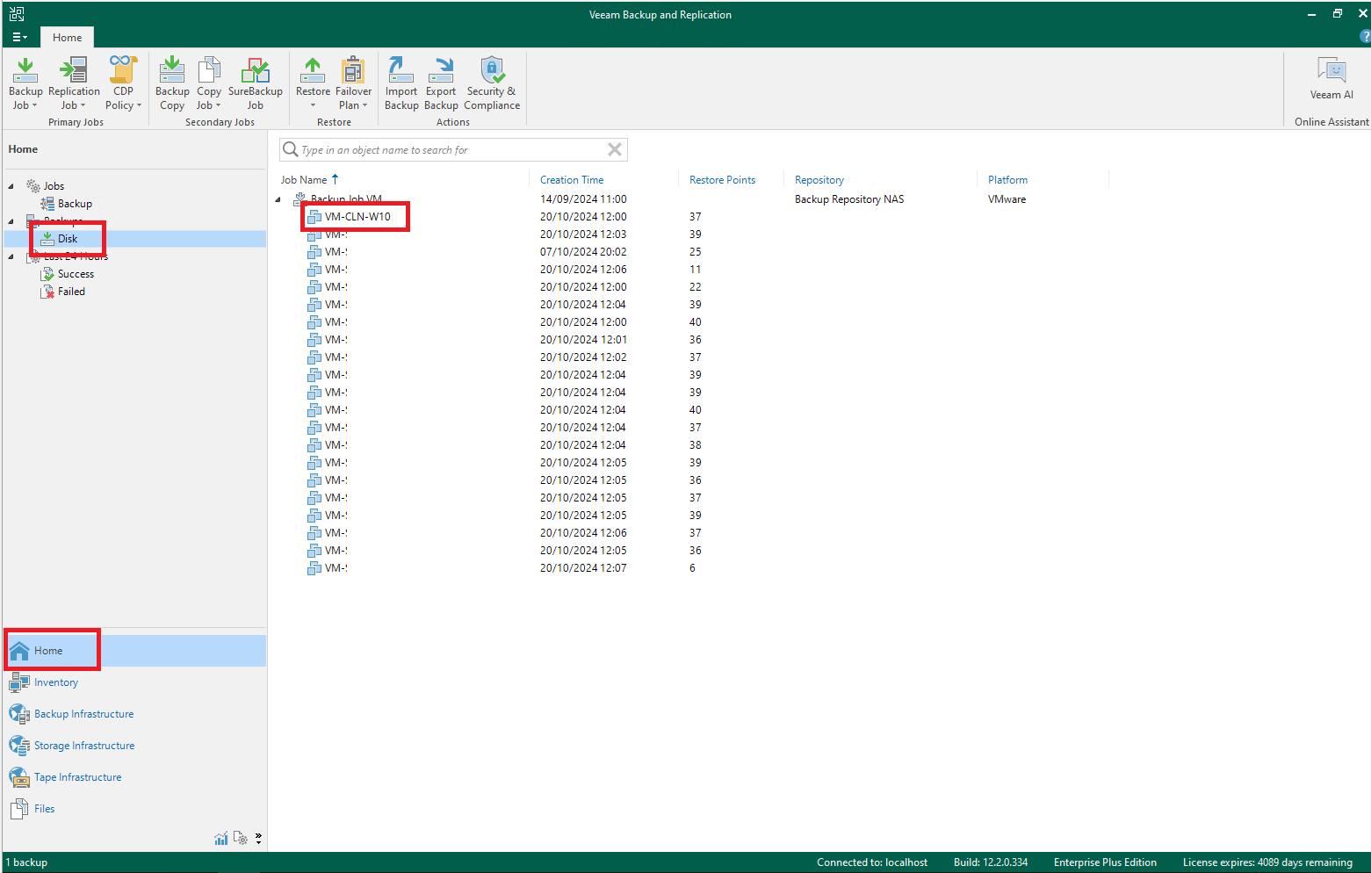This screenshot has width=1371, height=873.
Task: Click Build: 12.2.0.334 in status bar
Action: click(x=991, y=862)
